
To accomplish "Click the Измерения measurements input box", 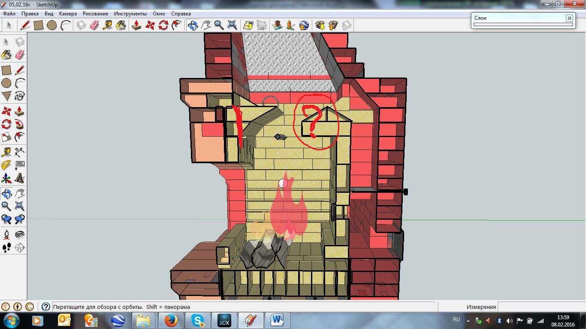I will coord(541,307).
